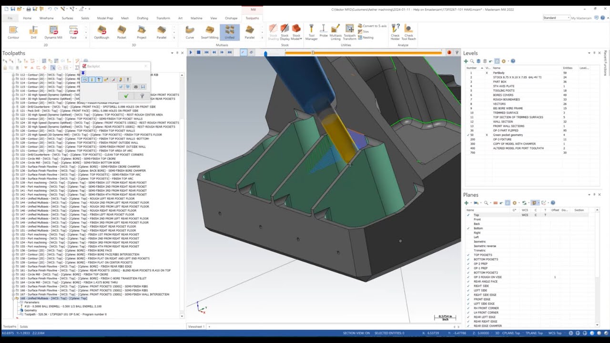Screen dimensions: 610x343
Task: Stop the backplot simulation
Action: point(199,52)
